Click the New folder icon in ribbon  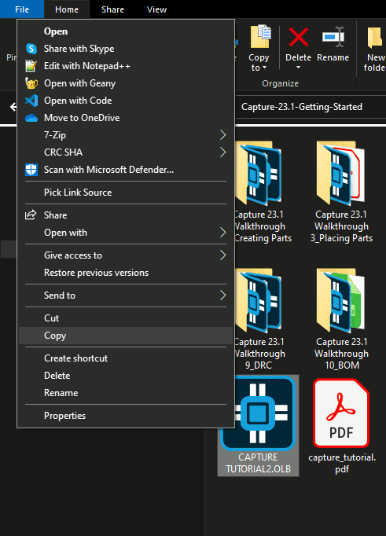click(x=376, y=38)
